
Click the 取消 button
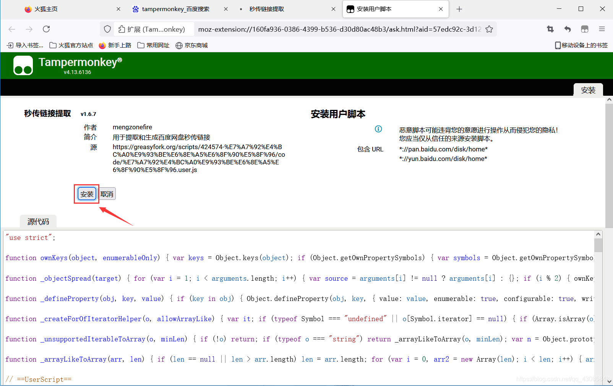point(107,194)
